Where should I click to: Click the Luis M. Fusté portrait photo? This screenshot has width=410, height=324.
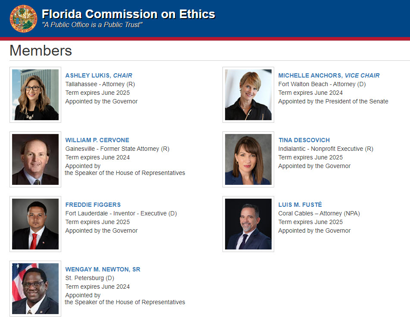click(x=248, y=224)
